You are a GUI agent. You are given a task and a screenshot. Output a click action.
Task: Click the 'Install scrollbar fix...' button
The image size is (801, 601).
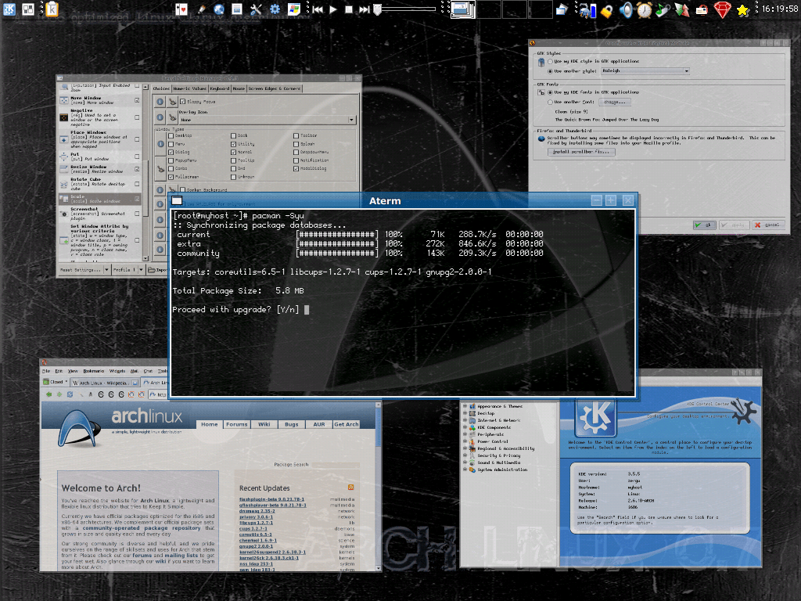[582, 152]
